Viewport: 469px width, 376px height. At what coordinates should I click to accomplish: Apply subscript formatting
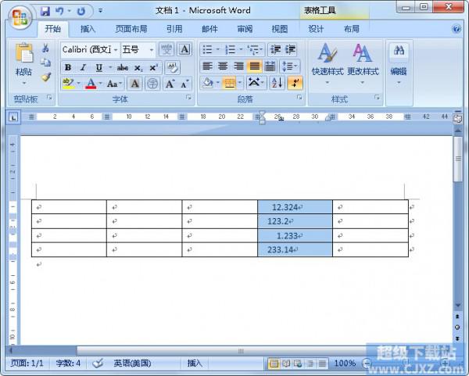tap(138, 67)
